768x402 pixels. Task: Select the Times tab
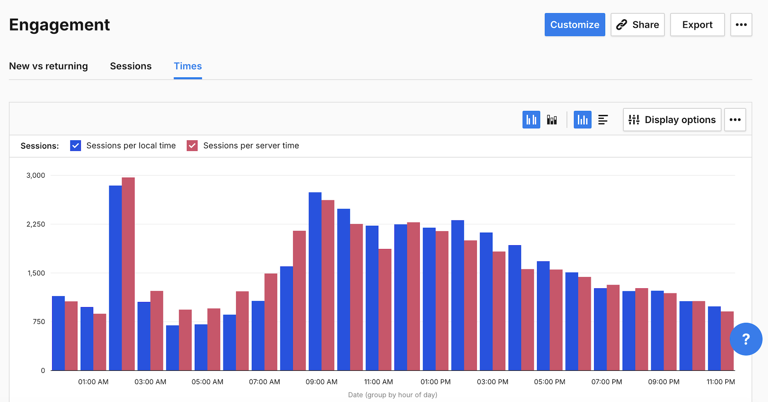(x=188, y=66)
